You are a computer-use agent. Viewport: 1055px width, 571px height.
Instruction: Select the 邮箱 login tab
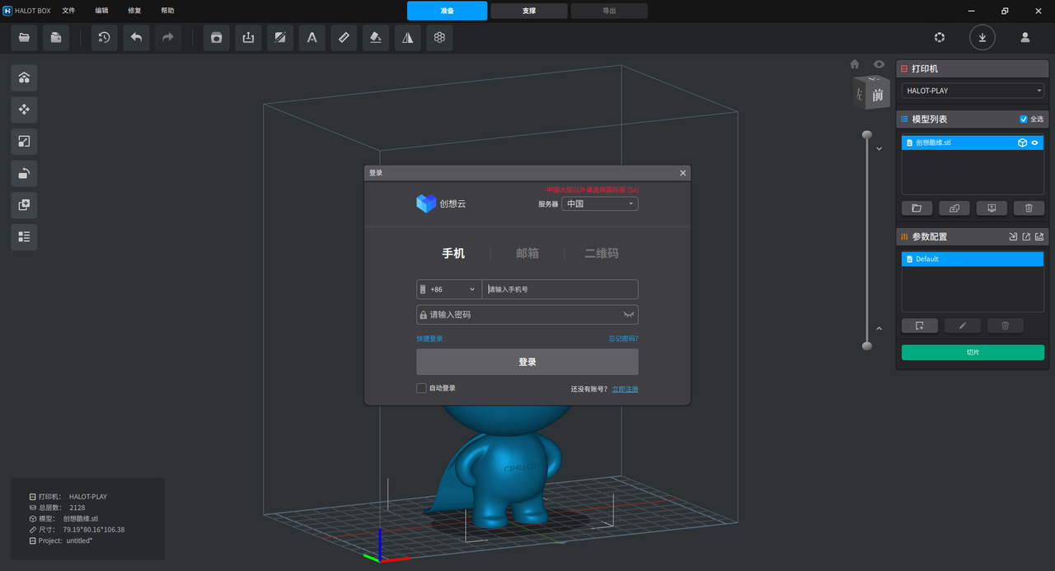(527, 254)
